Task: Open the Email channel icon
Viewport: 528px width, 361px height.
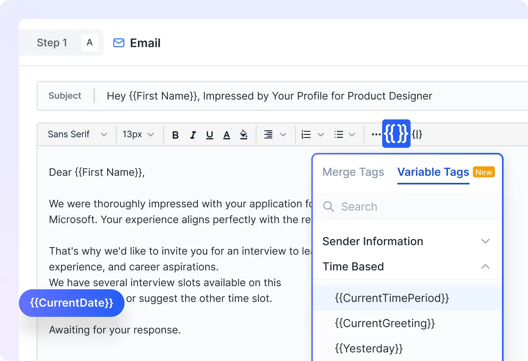Action: coord(118,43)
